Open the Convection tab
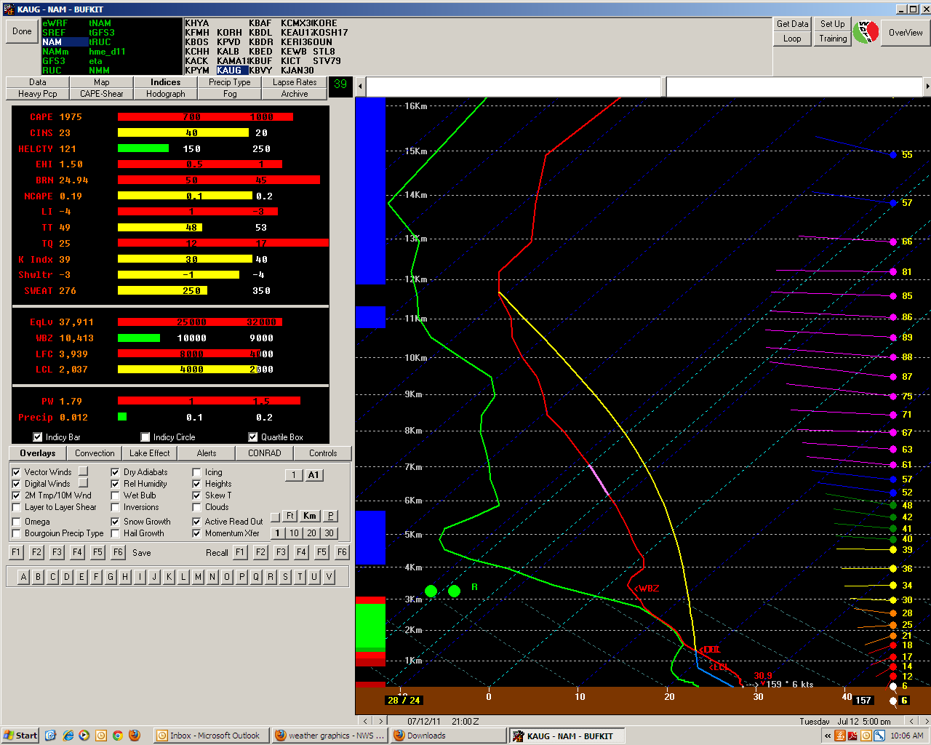 tap(95, 453)
